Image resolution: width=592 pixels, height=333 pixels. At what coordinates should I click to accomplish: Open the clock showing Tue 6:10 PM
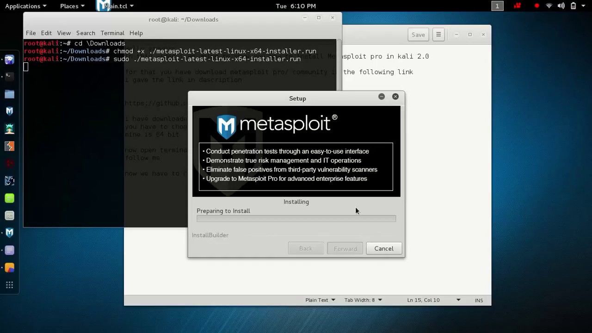[296, 6]
